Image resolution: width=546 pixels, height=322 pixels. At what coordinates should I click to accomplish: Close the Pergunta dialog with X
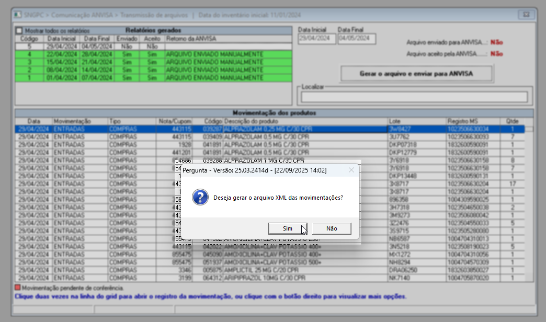[x=351, y=170]
